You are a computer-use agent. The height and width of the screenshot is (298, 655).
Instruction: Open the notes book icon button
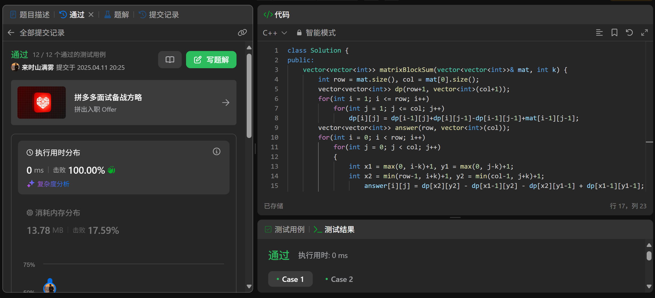(170, 60)
